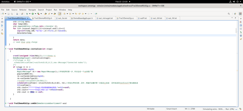Click the Last Edit Location arrow icon
The width and height of the screenshot is (243, 111).
(x=76, y=14)
